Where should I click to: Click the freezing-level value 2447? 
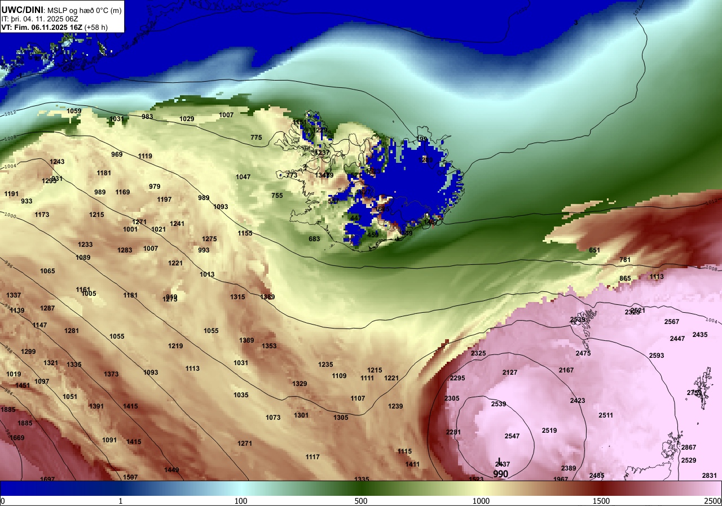tap(677, 339)
